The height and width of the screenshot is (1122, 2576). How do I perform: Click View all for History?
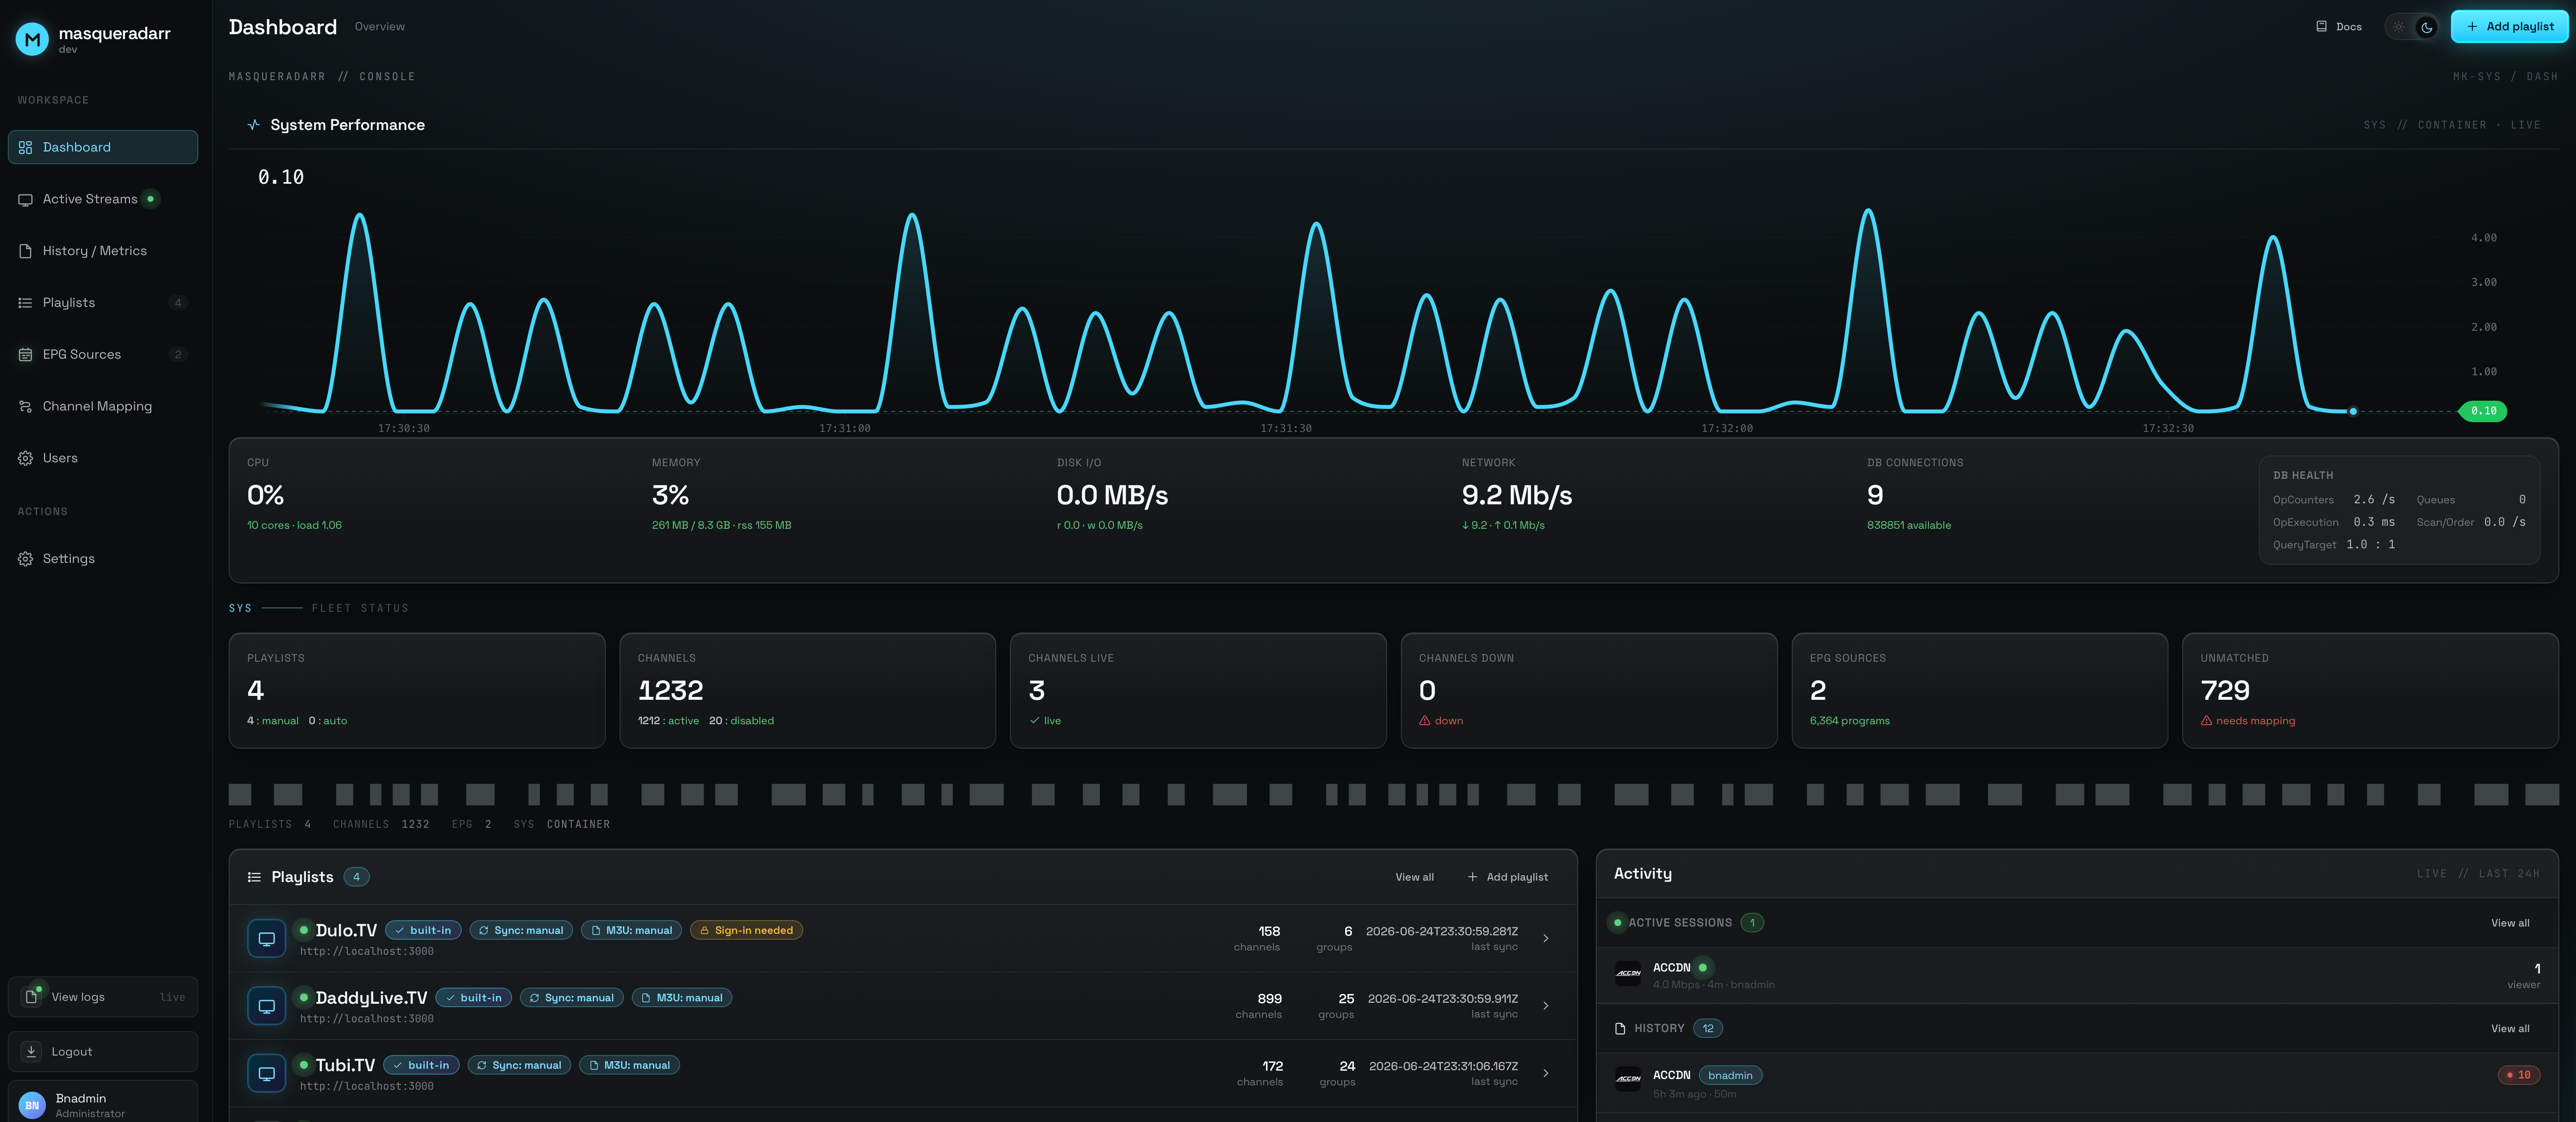point(2510,1028)
